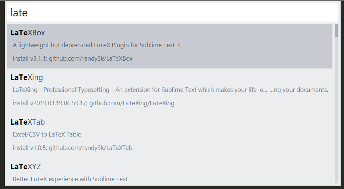344x189 pixels.
Task: Click LaTeXing Professional Typesetting description
Action: 134,90
